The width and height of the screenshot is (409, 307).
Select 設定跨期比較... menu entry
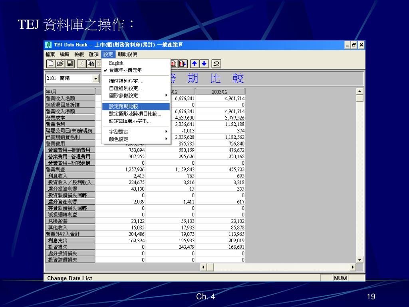pyautogui.click(x=136, y=106)
